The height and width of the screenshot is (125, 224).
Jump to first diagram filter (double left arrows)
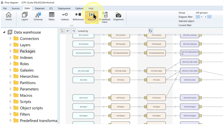tap(198, 17)
